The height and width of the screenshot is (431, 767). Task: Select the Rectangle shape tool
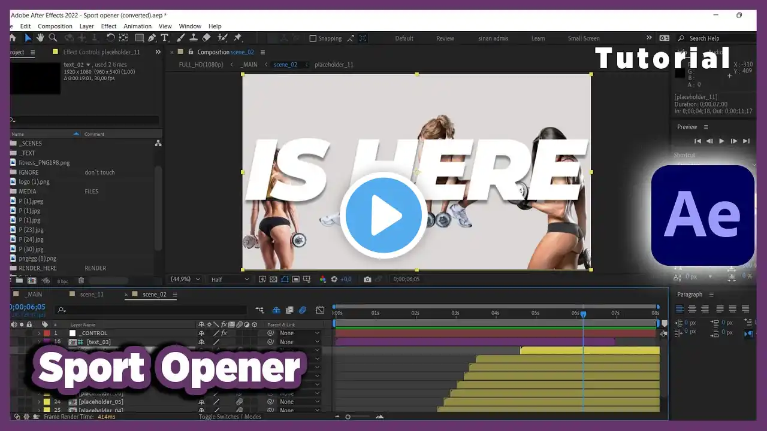point(139,38)
